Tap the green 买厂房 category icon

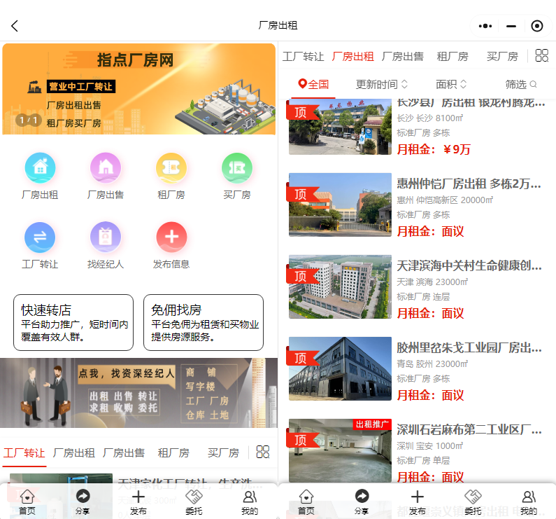pyautogui.click(x=237, y=168)
